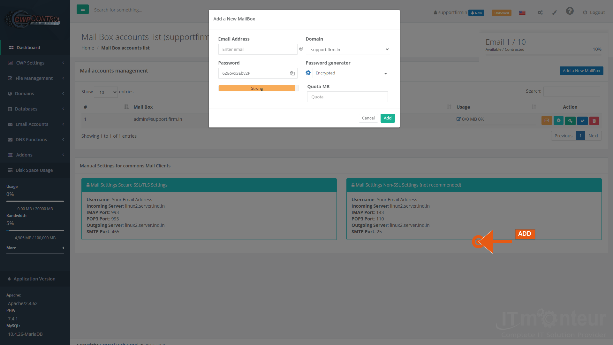The image size is (613, 345).
Task: Open the Application Version sidebar section
Action: pyautogui.click(x=35, y=279)
